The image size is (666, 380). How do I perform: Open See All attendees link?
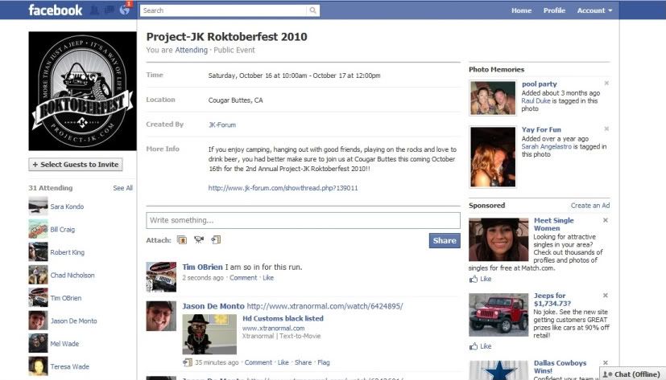122,188
